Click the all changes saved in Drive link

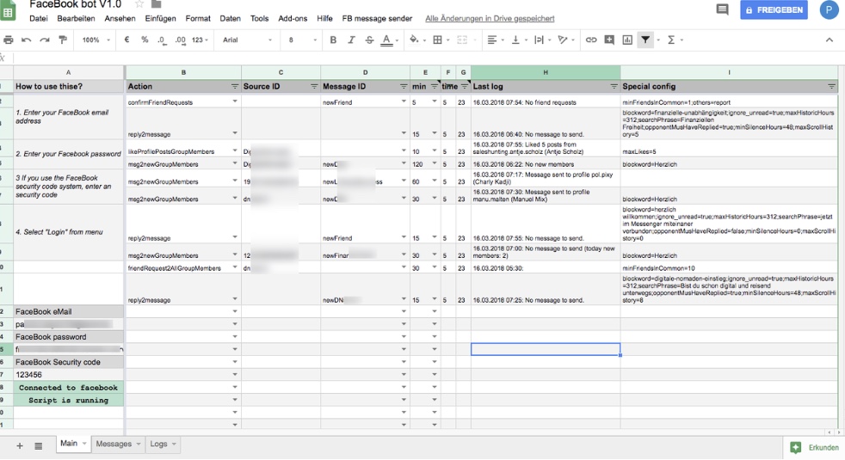click(x=490, y=18)
